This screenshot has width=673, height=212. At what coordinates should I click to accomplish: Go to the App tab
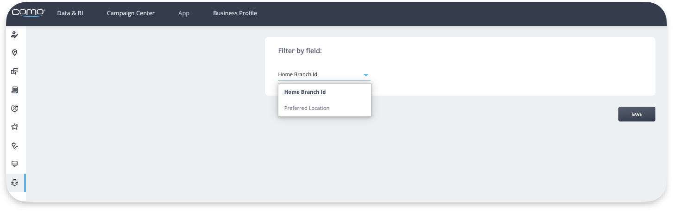pos(184,13)
